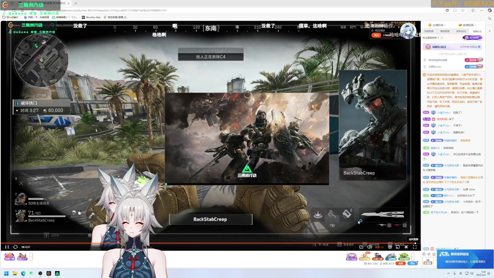
Task: Show hidden system tray icons
Action: click(448, 273)
